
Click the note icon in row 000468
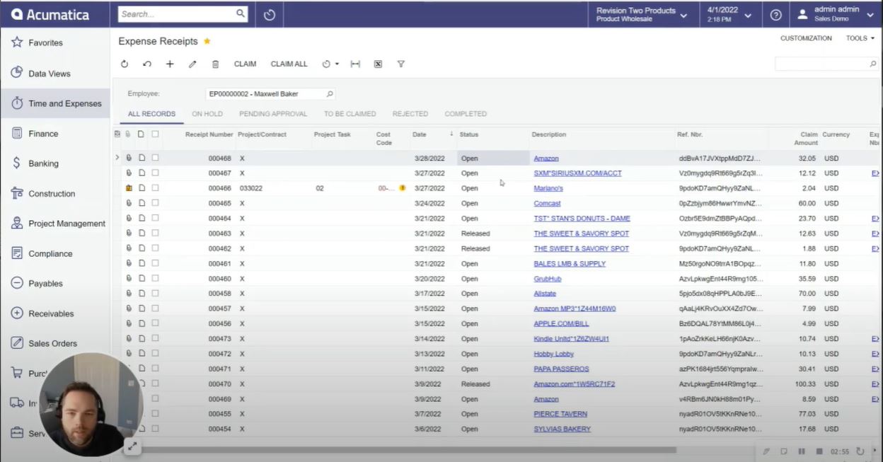[x=142, y=158]
